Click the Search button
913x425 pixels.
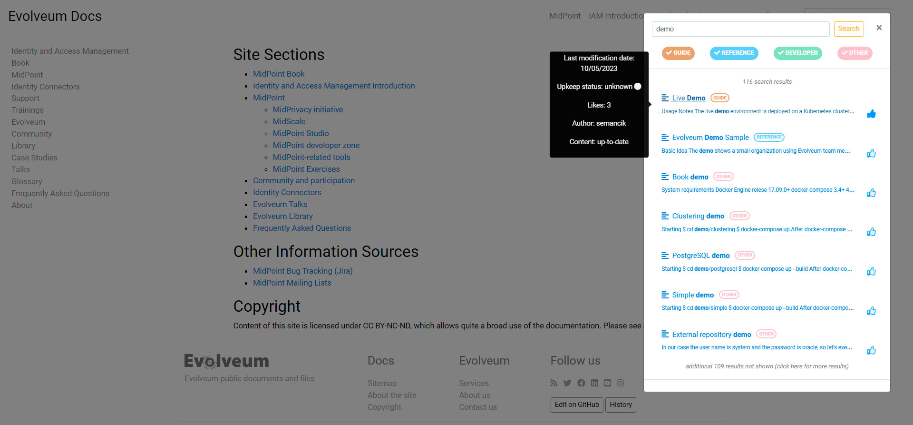tap(849, 29)
